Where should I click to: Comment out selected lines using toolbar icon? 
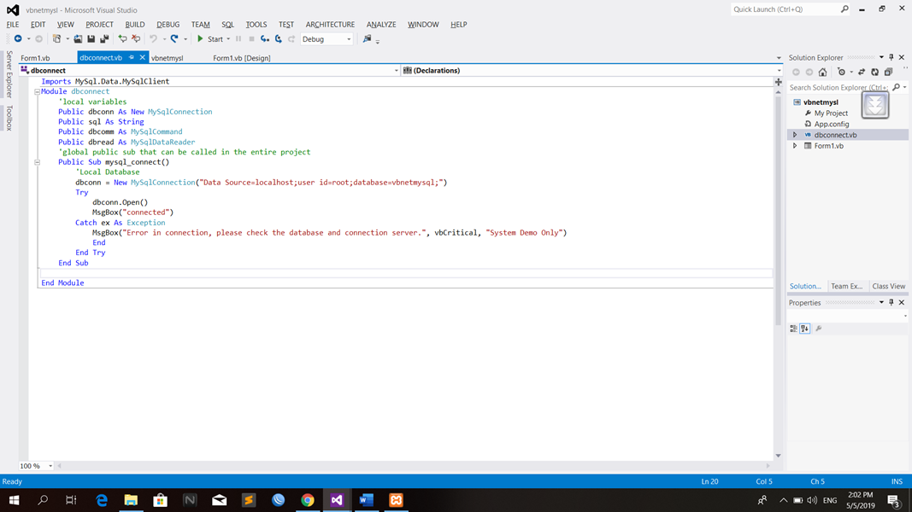[x=123, y=39]
